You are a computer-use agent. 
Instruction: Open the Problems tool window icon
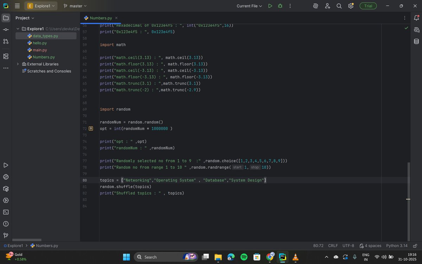pyautogui.click(x=6, y=224)
